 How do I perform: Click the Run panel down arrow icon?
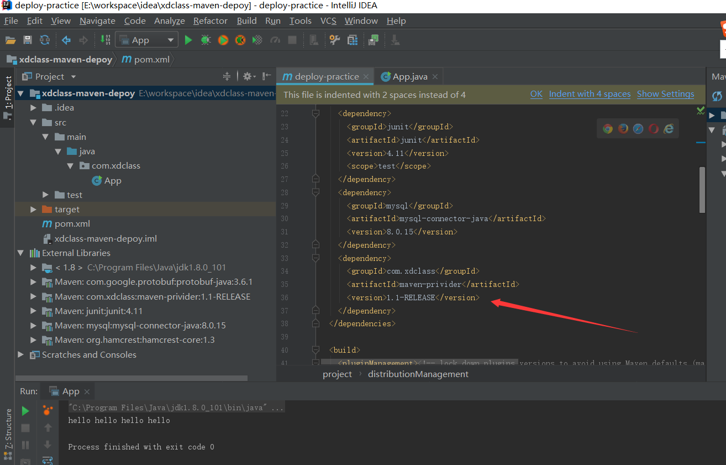[48, 444]
